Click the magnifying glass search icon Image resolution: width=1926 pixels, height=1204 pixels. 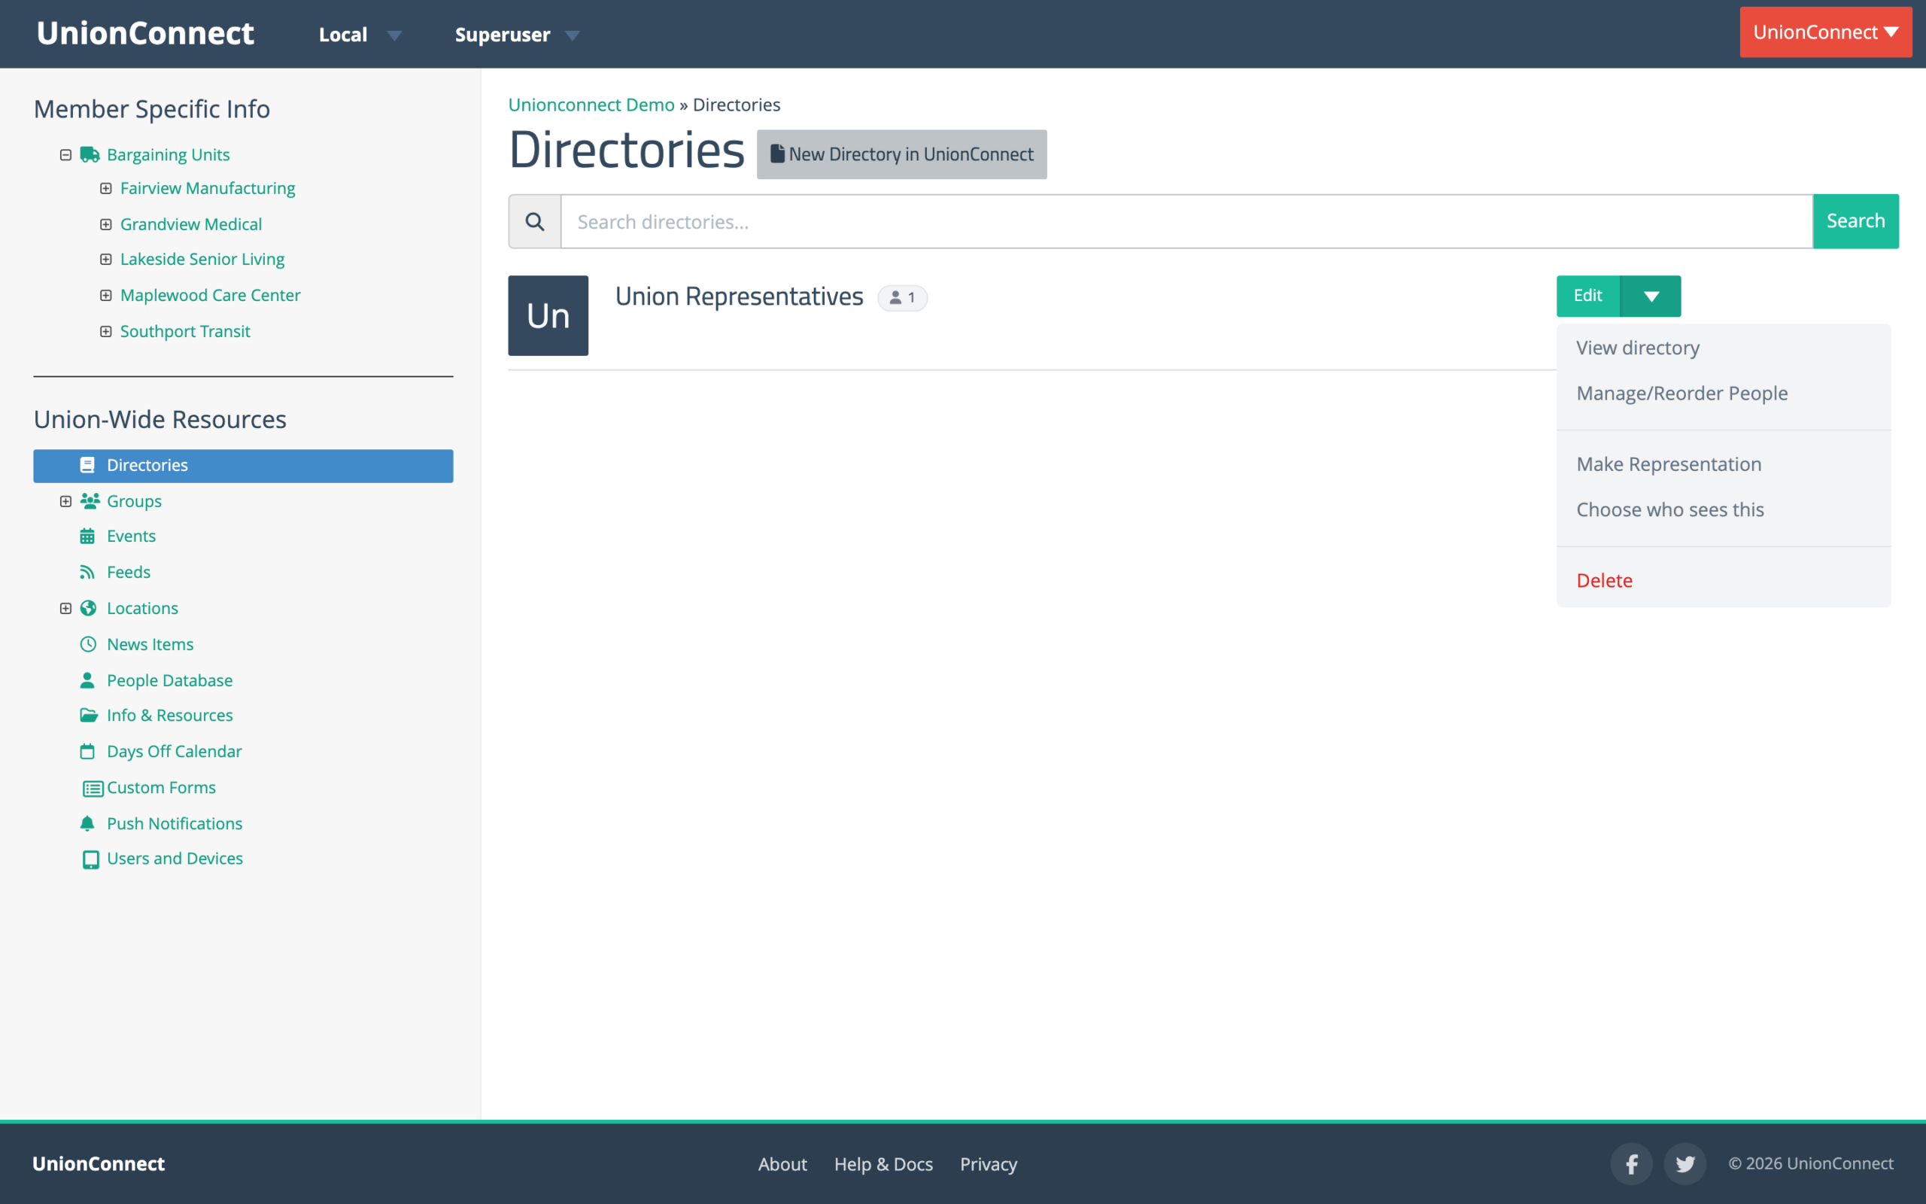(535, 221)
